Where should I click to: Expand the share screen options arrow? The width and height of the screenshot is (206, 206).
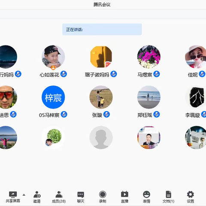(x=24, y=195)
